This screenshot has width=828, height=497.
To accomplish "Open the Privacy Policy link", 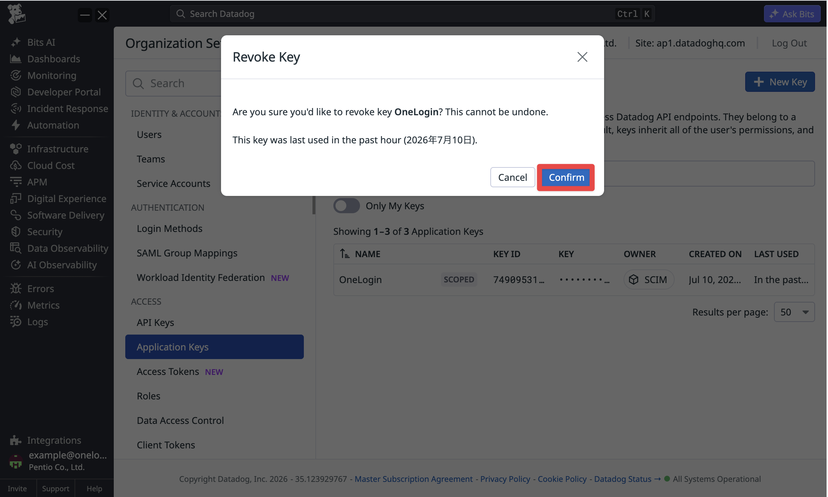I will [505, 479].
